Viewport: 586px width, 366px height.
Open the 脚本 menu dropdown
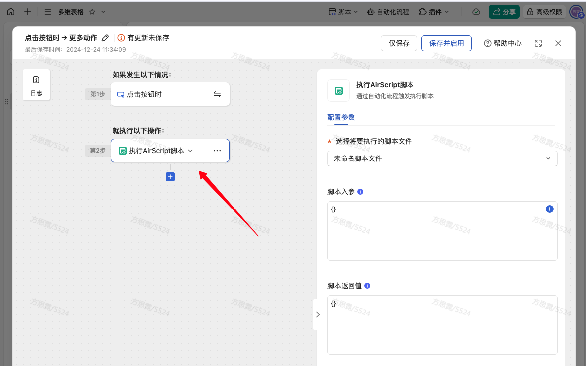tap(343, 12)
